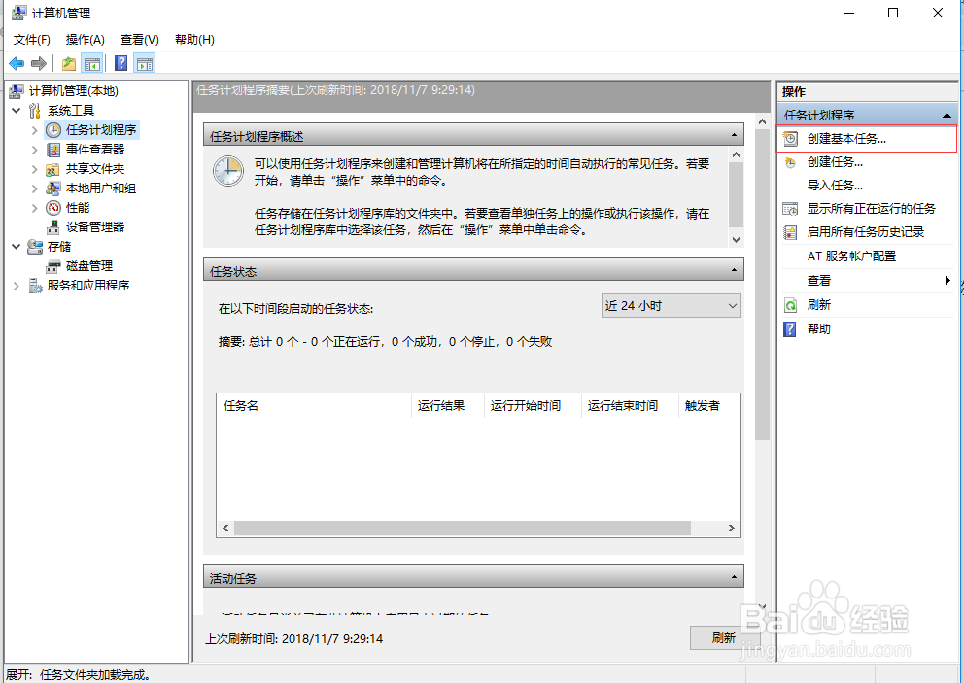
Task: Click the 刷新 button at bottom
Action: 724,637
